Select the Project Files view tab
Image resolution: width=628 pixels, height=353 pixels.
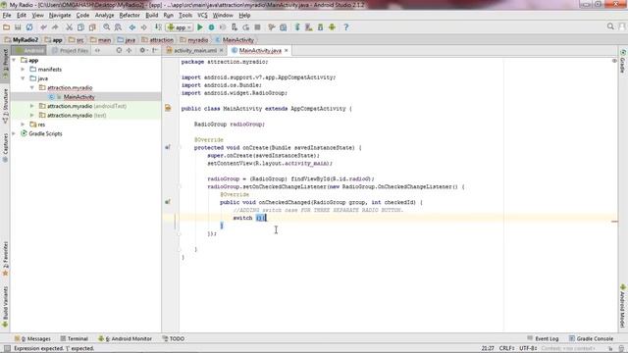70,50
